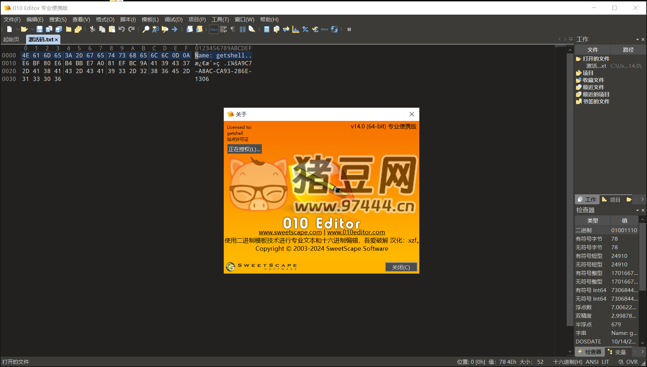
Task: Open the Calculator tool icon
Action: pos(267,29)
